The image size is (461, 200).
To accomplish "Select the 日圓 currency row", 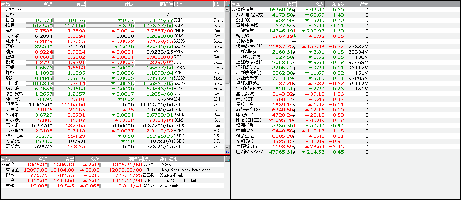I will click(112, 20).
